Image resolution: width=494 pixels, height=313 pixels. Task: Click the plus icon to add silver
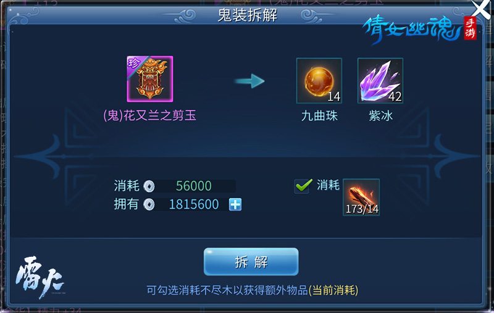235,204
